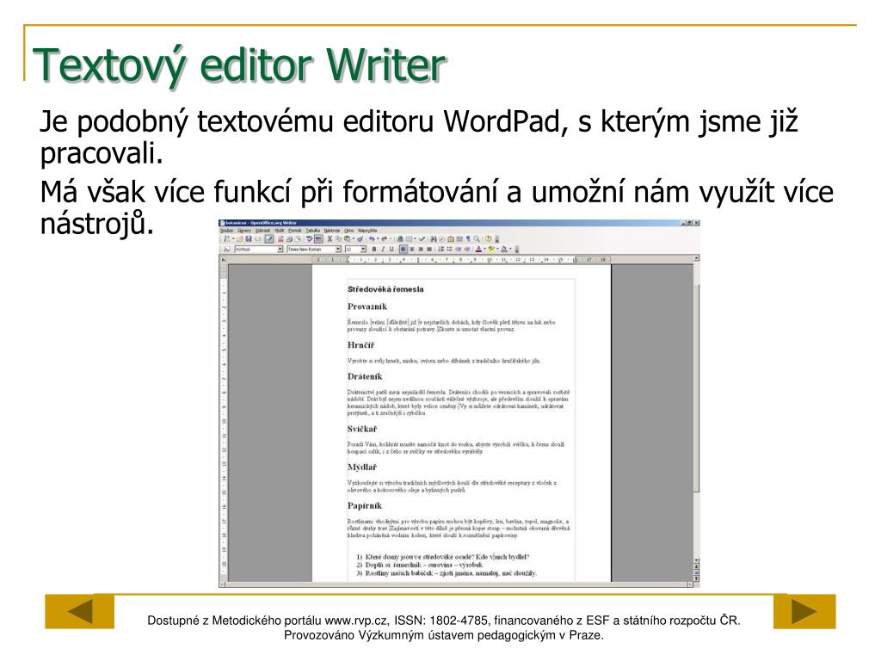
Task: Toggle Edit File mode button
Action: (x=269, y=238)
